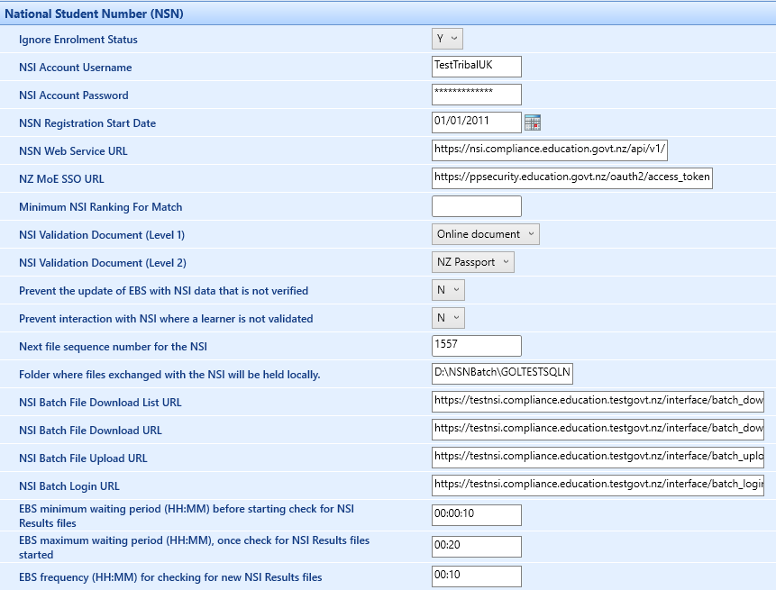The image size is (776, 590).
Task: Open dropdown for preventing update of EBS with unverified data
Action: coord(448,289)
